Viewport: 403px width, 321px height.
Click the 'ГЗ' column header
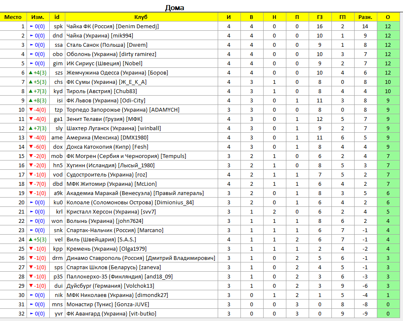pyautogui.click(x=320, y=17)
